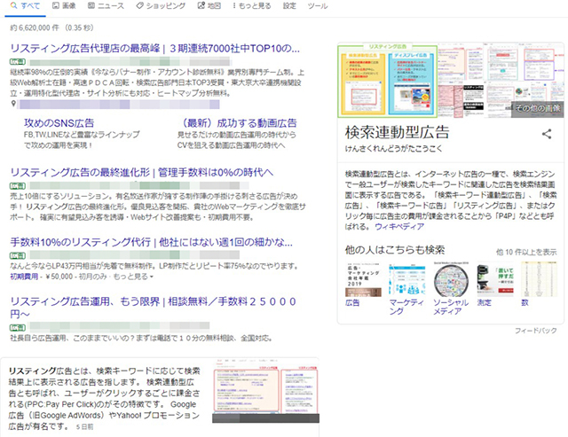This screenshot has height=437, width=568.
Task: Open ad リスティング広告運用、もう限界
Action: (x=154, y=308)
